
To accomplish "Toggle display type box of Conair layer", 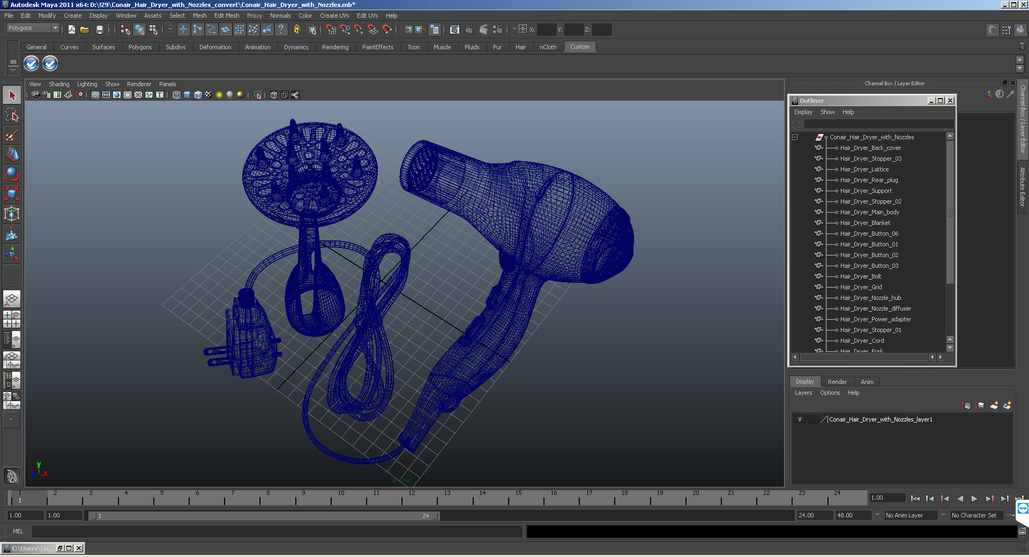I will 812,419.
